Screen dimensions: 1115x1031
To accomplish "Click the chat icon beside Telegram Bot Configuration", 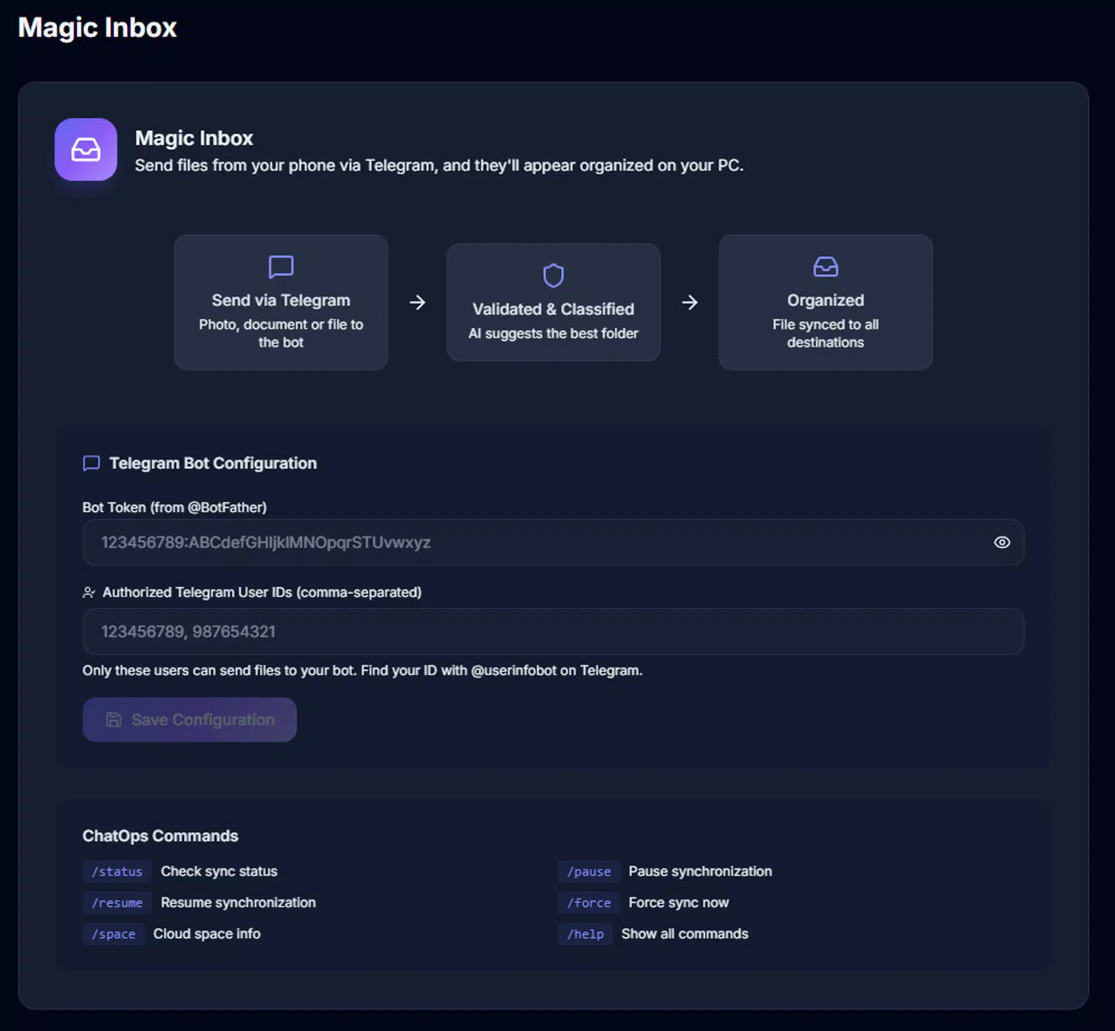I will [92, 463].
